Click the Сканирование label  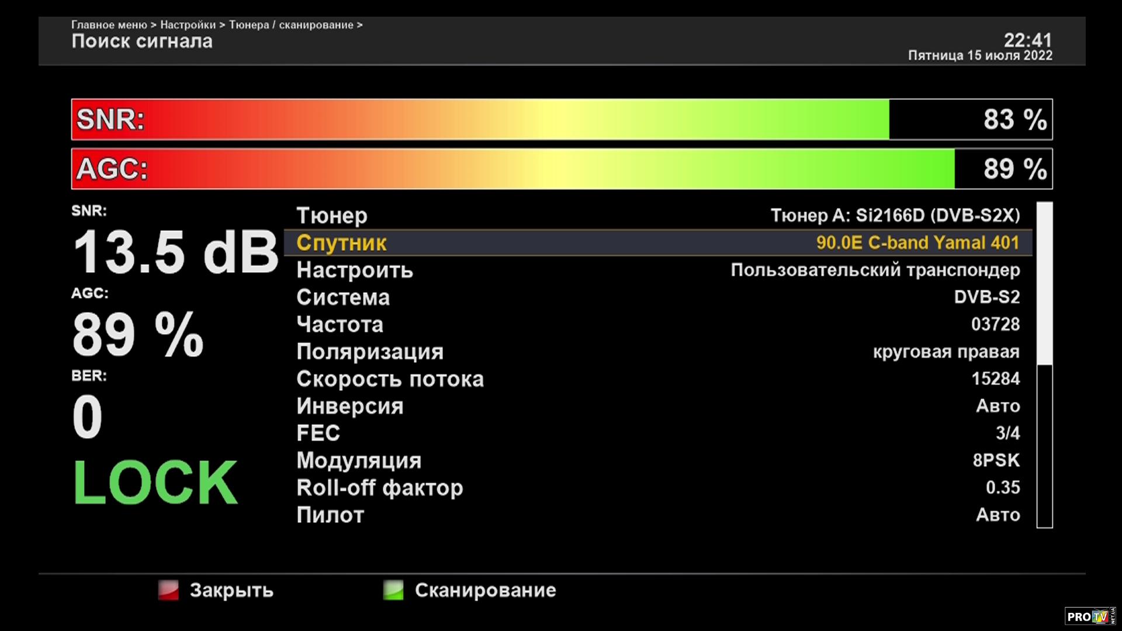point(485,590)
